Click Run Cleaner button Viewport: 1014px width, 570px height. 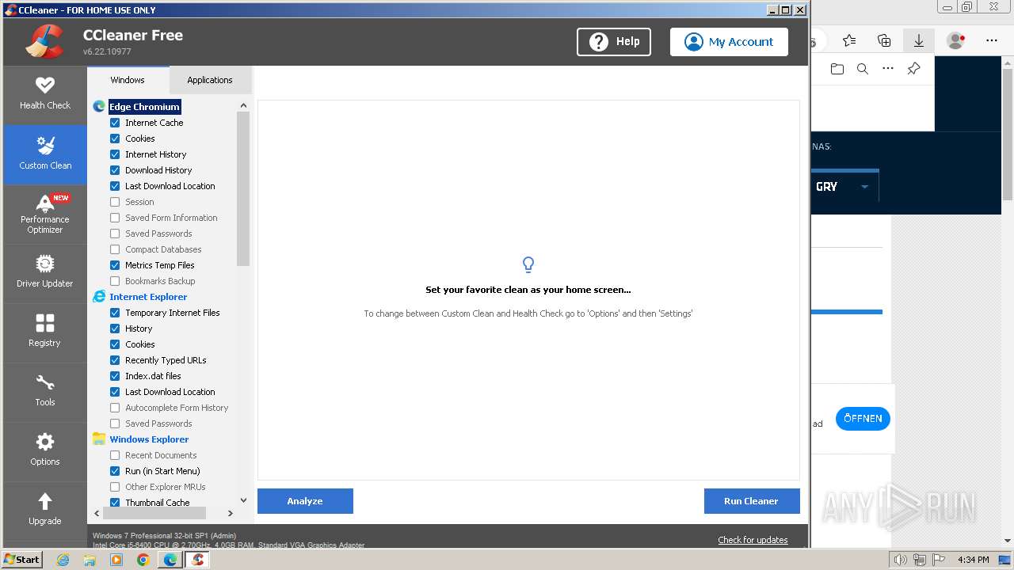coord(751,501)
